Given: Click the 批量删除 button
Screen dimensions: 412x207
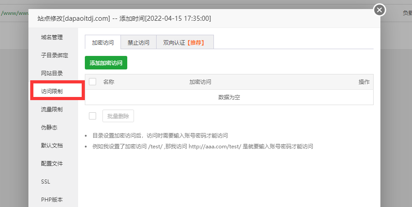Looking at the screenshot, I should pyautogui.click(x=118, y=116).
